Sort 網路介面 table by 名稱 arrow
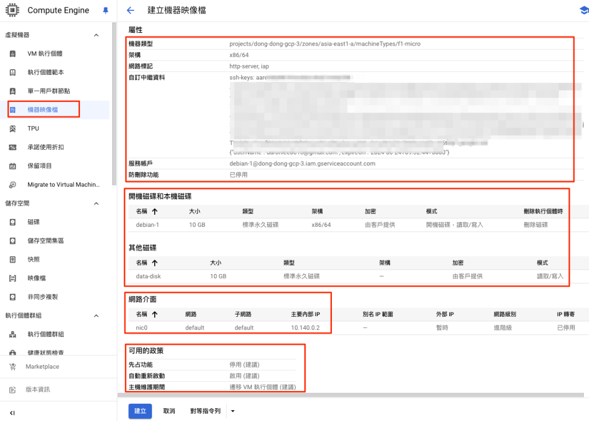589x421 pixels. pyautogui.click(x=155, y=314)
